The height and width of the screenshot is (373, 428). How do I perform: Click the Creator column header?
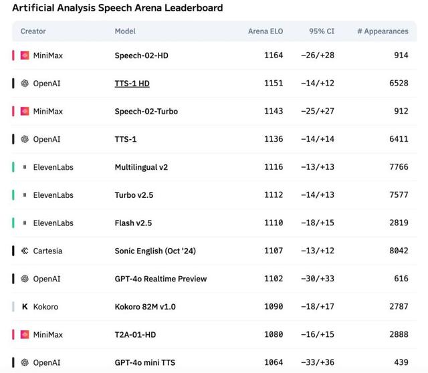pos(33,31)
